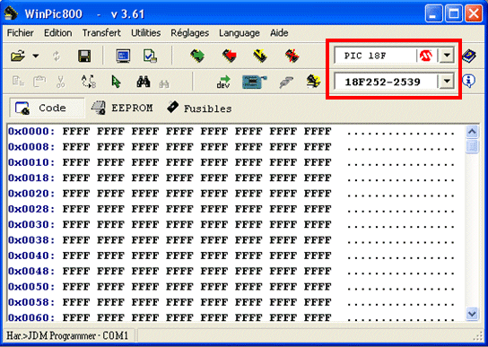
Task: Open the arrow next to open folder
Action: [x=36, y=56]
